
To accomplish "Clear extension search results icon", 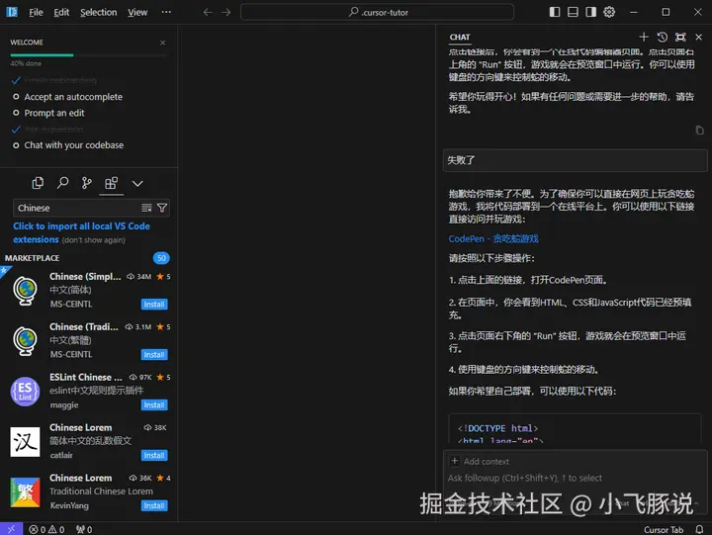I will point(146,208).
